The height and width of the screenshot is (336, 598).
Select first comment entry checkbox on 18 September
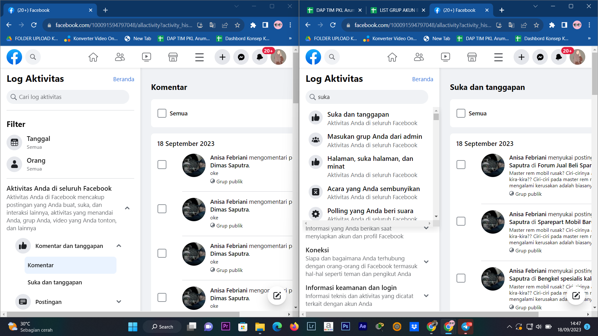(162, 165)
